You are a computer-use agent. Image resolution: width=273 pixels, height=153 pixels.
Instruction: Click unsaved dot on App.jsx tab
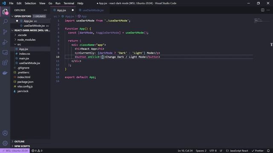[x=73, y=10]
